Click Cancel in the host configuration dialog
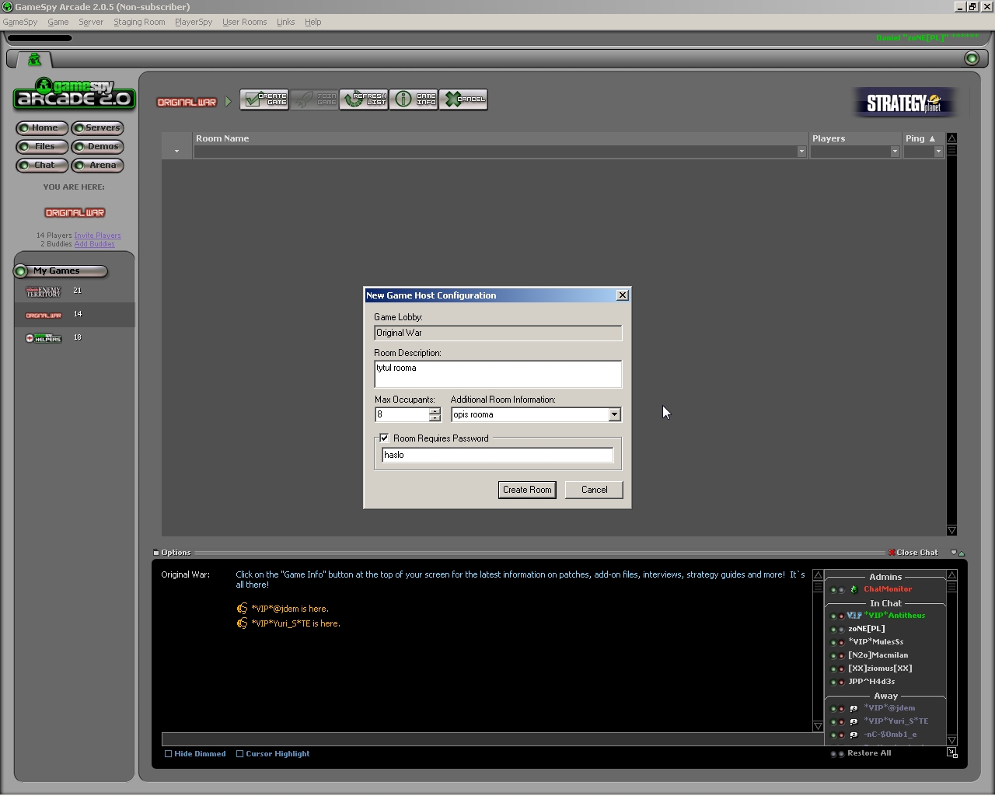995x796 pixels. [595, 490]
